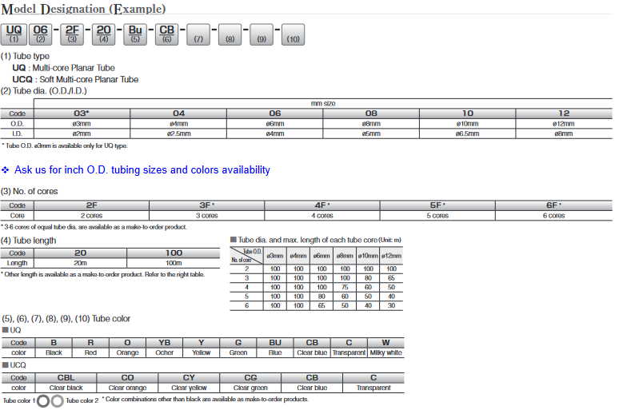Image resolution: width=619 pixels, height=410 pixels.
Task: Select the 'Clear yellow' color cell
Action: (x=189, y=388)
